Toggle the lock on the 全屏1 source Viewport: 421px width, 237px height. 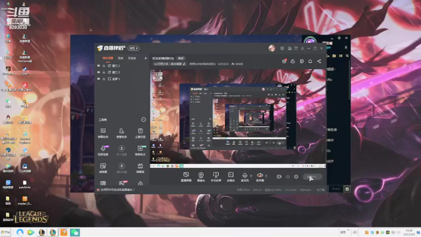coord(104,78)
